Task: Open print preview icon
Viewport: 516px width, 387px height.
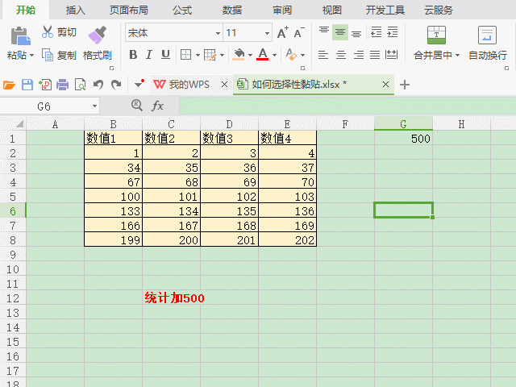Action: (x=81, y=85)
